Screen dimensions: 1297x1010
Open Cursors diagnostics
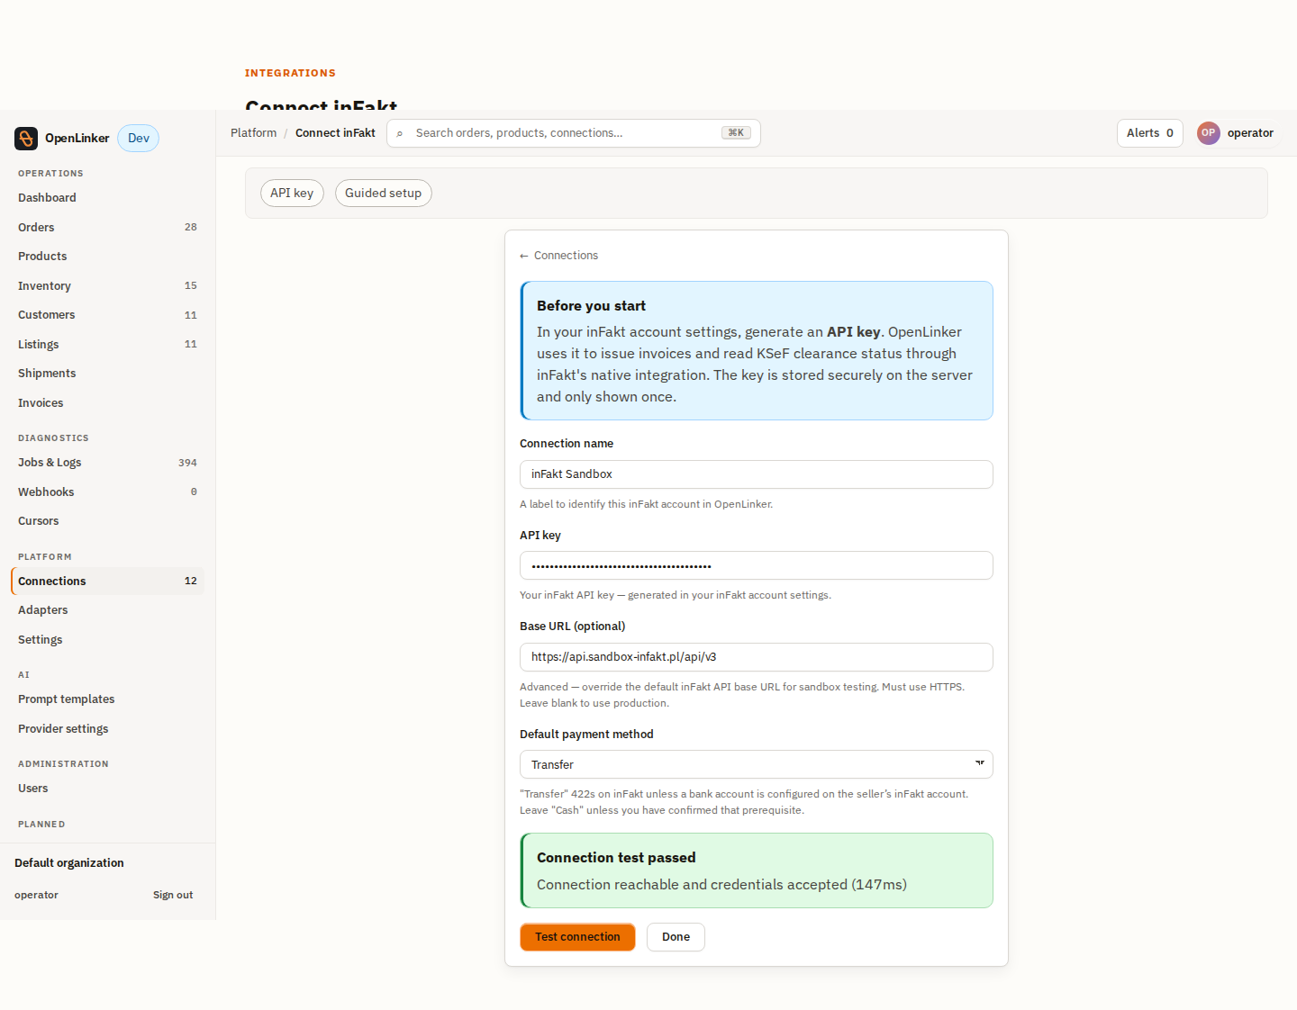tap(108, 521)
